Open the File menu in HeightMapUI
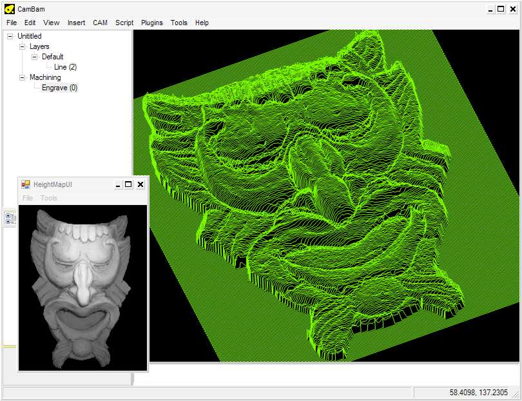Image resolution: width=522 pixels, height=401 pixels. 28,198
